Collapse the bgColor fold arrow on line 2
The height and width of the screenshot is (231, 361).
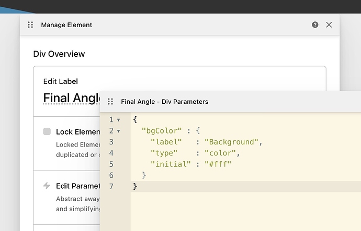119,131
